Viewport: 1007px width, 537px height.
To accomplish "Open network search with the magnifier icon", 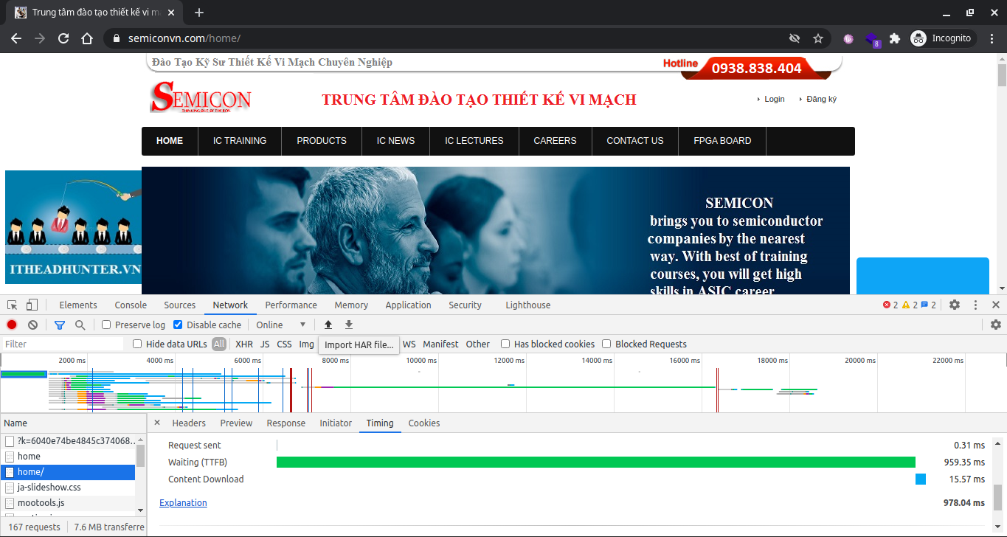I will click(80, 325).
